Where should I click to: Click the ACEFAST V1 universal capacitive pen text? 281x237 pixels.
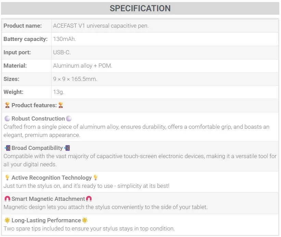[101, 26]
